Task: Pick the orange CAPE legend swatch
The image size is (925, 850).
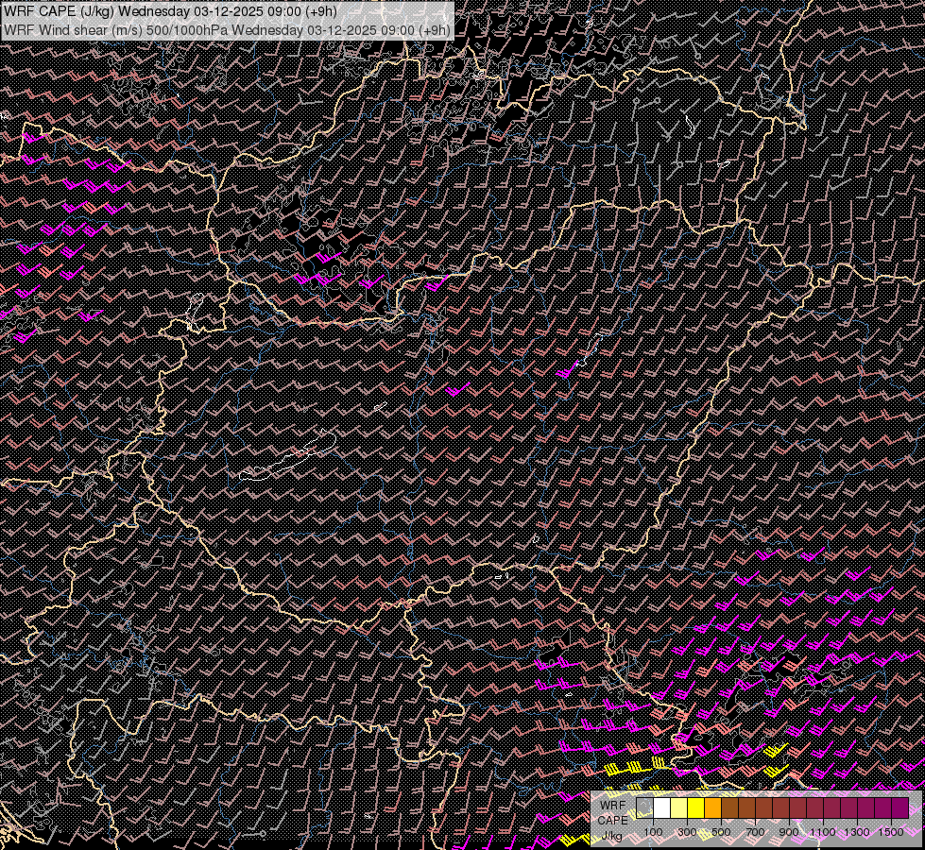Action: (x=712, y=807)
